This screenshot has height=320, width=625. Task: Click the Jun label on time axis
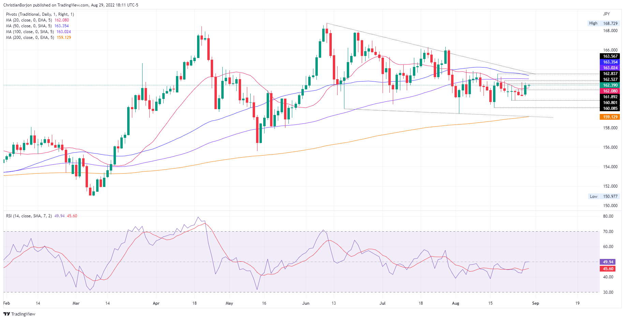pyautogui.click(x=306, y=303)
